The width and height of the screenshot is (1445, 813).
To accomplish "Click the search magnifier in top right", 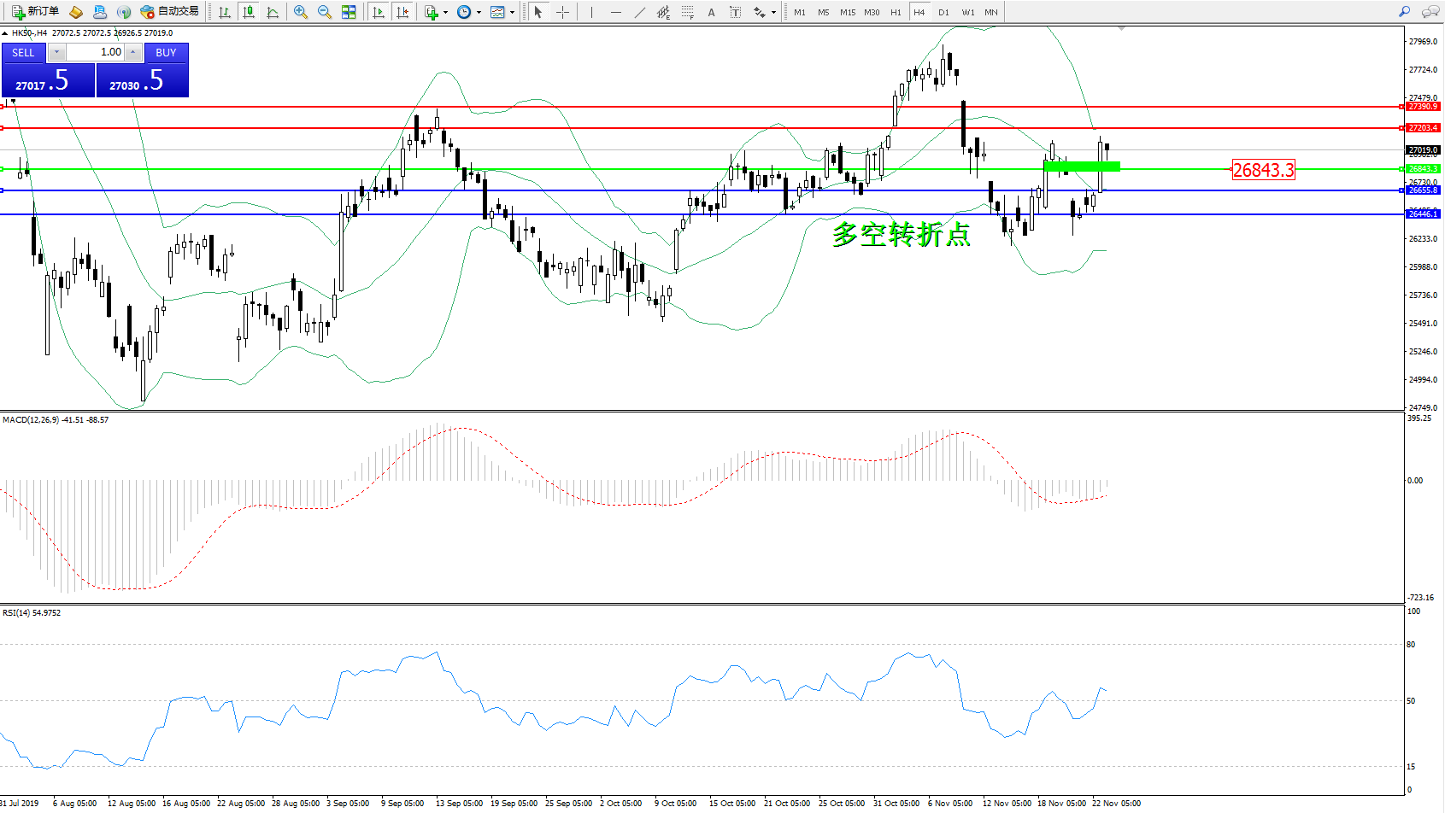I will pos(1404,12).
